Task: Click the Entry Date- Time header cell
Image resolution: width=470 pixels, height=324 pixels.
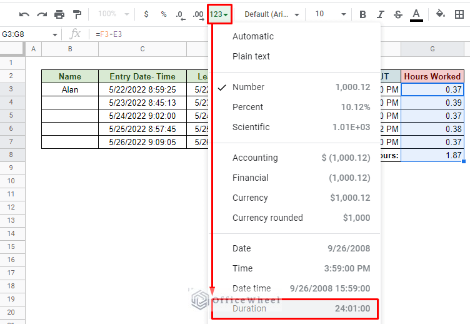Action: tap(142, 76)
